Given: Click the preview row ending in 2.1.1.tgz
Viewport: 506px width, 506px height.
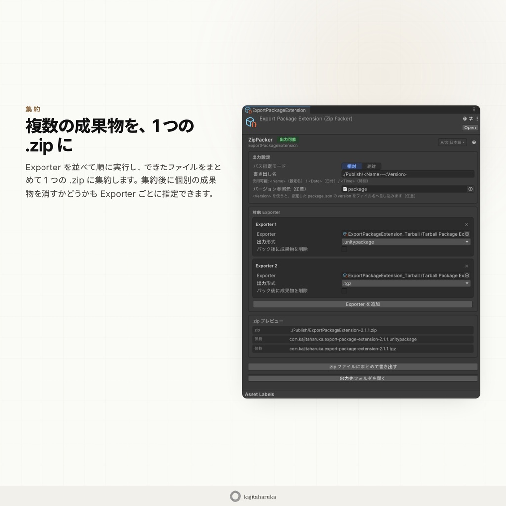Looking at the screenshot, I should pos(363,349).
